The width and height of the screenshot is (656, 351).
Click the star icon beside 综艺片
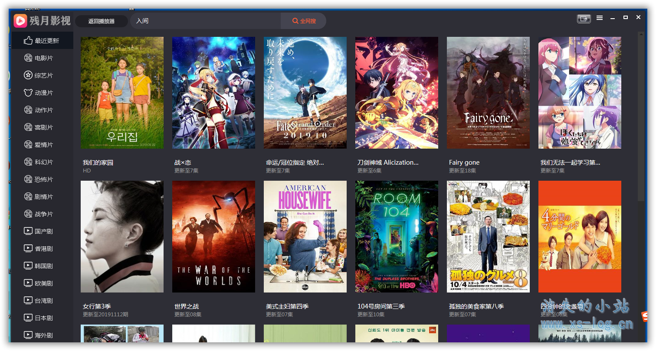[28, 75]
